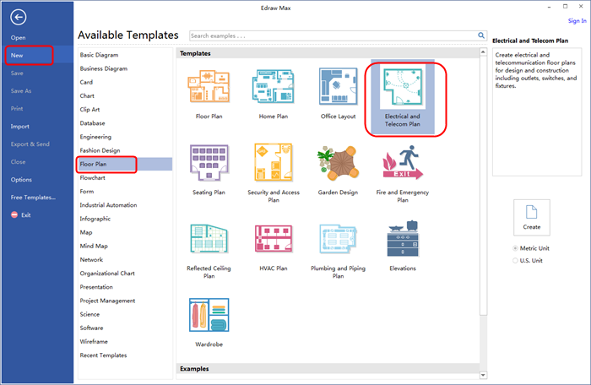Select Project Management category
The image size is (591, 385).
point(107,301)
